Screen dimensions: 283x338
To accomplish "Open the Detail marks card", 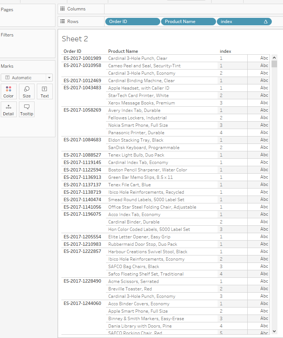I will point(9,109).
